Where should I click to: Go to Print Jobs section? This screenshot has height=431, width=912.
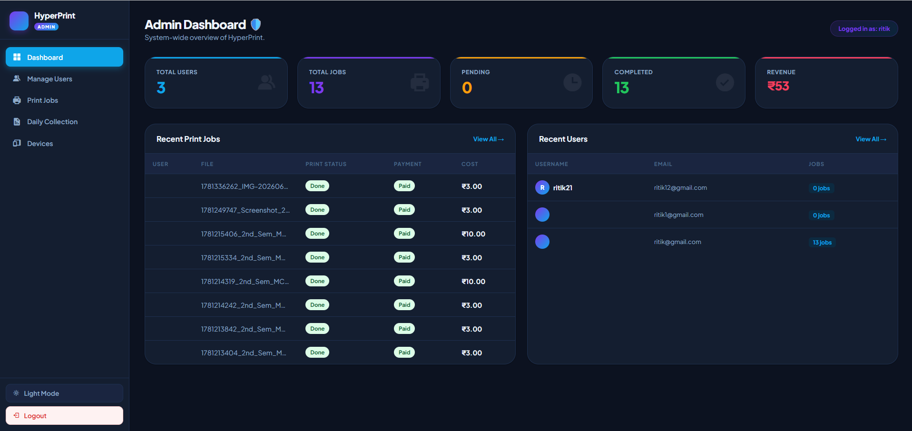point(64,100)
